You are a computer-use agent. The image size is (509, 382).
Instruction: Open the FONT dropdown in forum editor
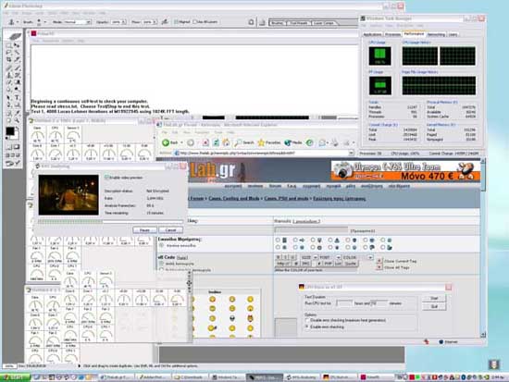pos(338,257)
